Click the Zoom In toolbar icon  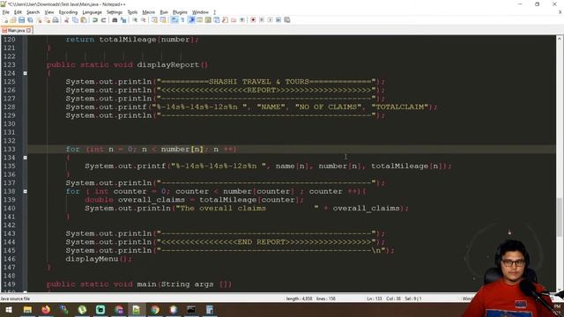pos(135,19)
